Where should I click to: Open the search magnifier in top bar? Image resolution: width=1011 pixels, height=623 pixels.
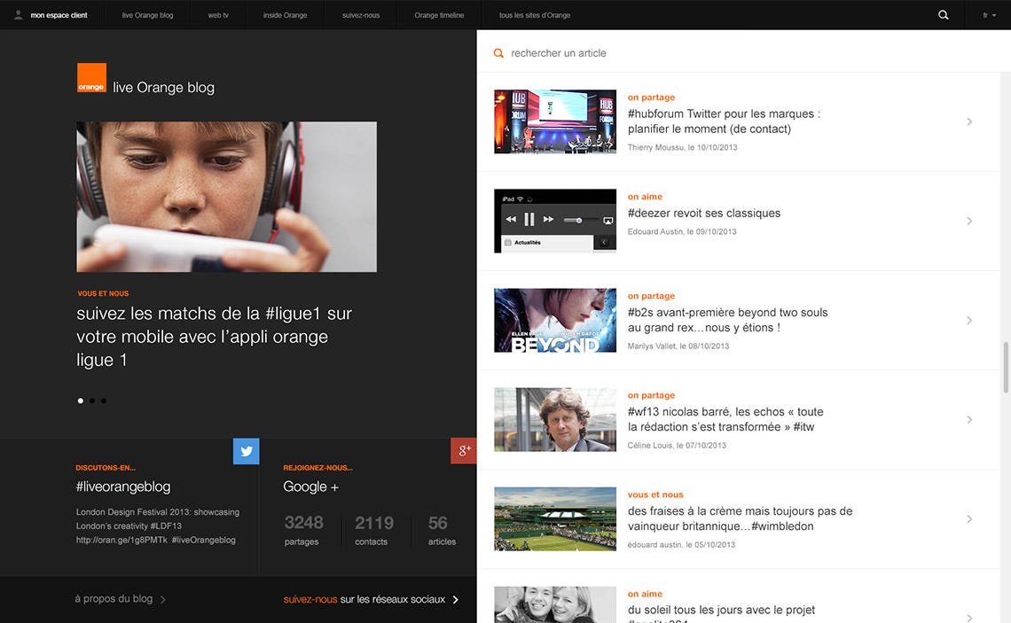tap(944, 15)
